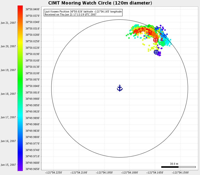Pick Jun 20, 2007 on the date scale
This screenshot has height=175, width=200.
point(8,46)
